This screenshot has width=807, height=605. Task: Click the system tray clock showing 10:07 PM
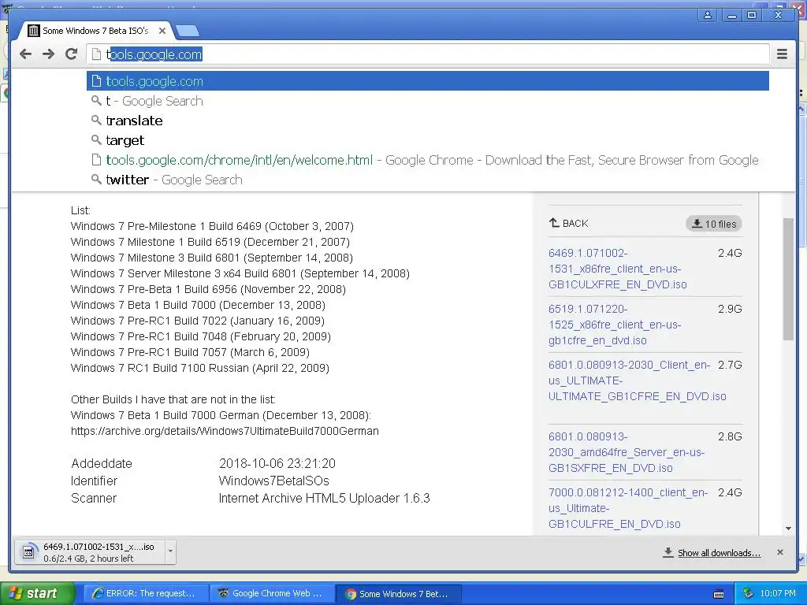click(778, 593)
